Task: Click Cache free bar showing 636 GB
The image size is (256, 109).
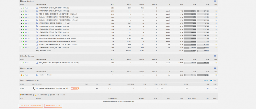Action: click(x=203, y=63)
